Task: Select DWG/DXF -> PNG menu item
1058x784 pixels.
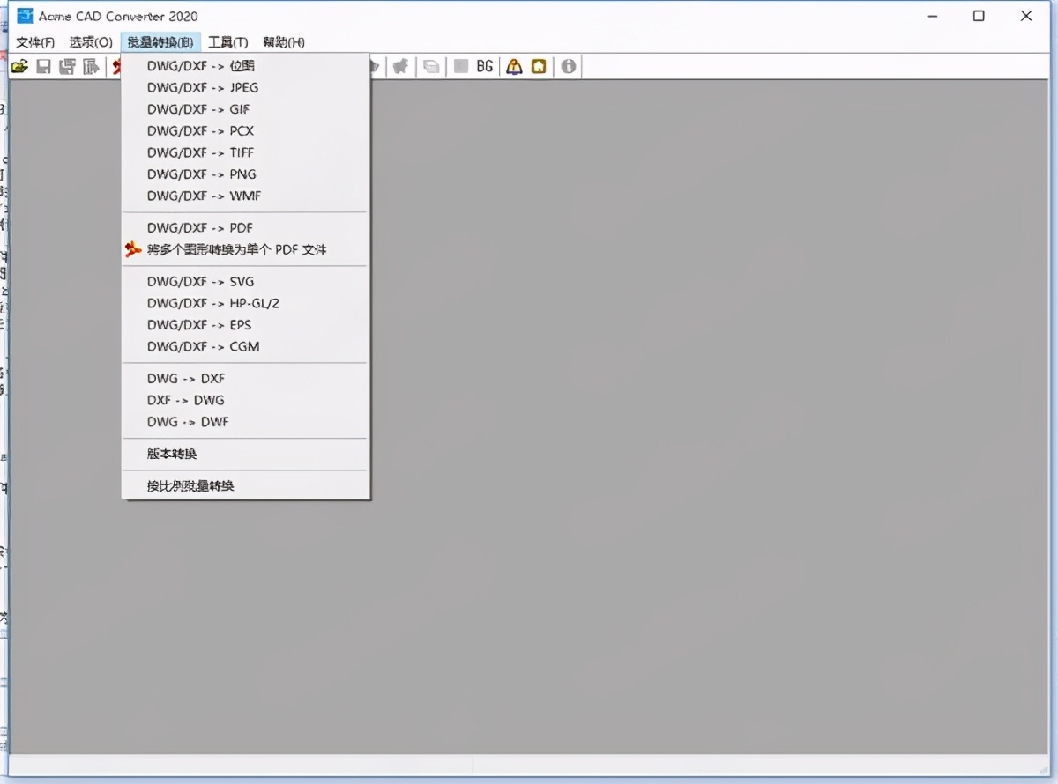Action: (202, 174)
